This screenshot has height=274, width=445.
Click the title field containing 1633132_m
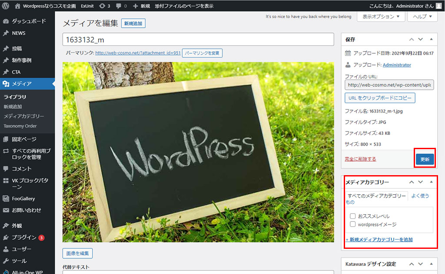(x=198, y=39)
